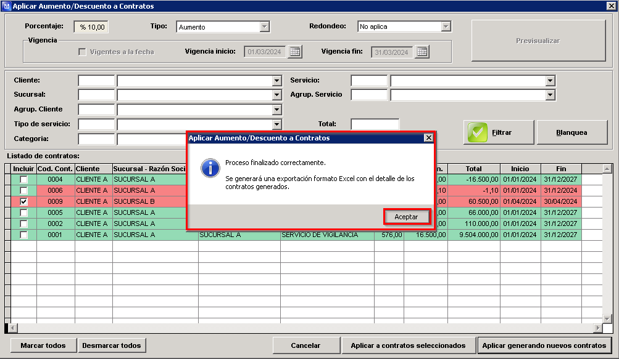Screen dimensions: 619x359
Task: Click the grid's vertical scrollbar up arrow
Action: [607, 169]
